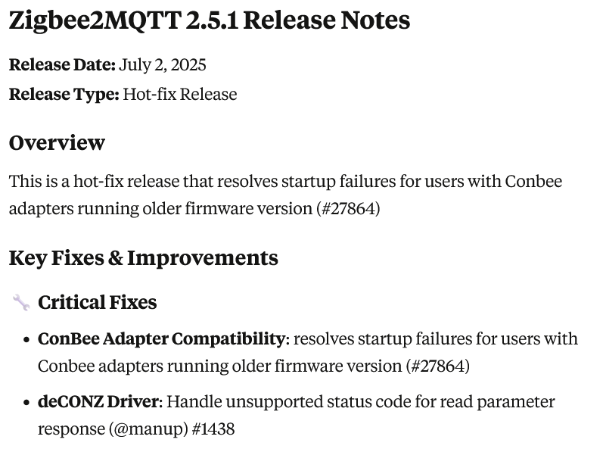The height and width of the screenshot is (452, 606).
Task: Click the bullet point before deCONZ Driver
Action: [26, 402]
